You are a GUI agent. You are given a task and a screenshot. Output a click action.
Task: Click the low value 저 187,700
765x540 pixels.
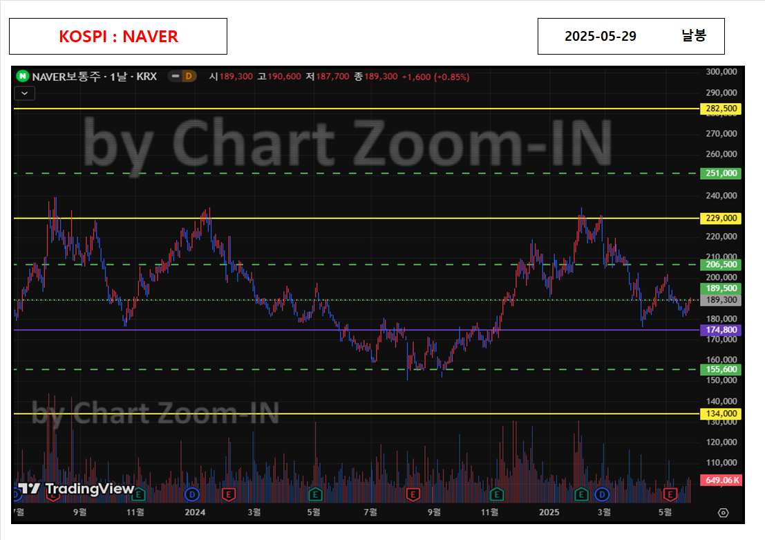coord(328,77)
